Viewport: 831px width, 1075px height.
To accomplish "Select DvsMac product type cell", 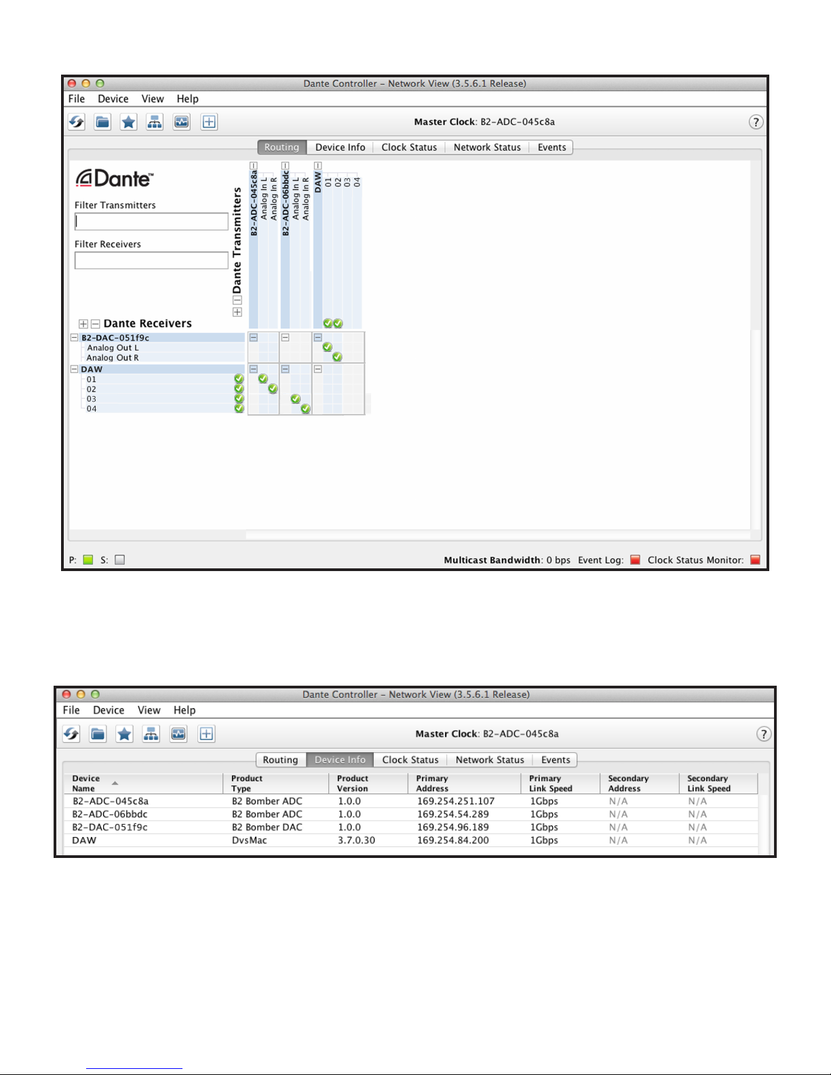I will pos(250,840).
